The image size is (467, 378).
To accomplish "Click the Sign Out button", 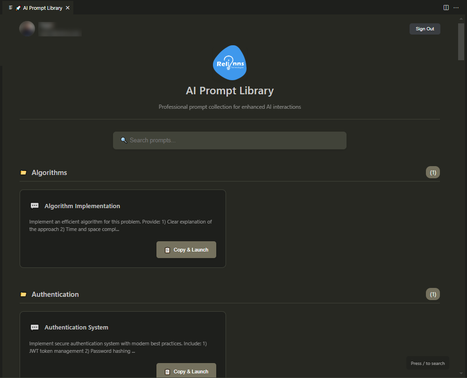I will [425, 29].
